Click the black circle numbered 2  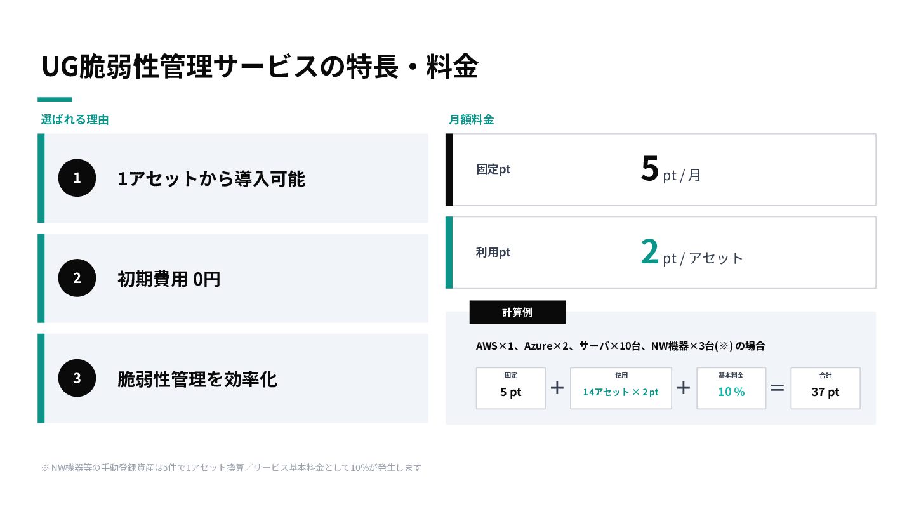77,278
